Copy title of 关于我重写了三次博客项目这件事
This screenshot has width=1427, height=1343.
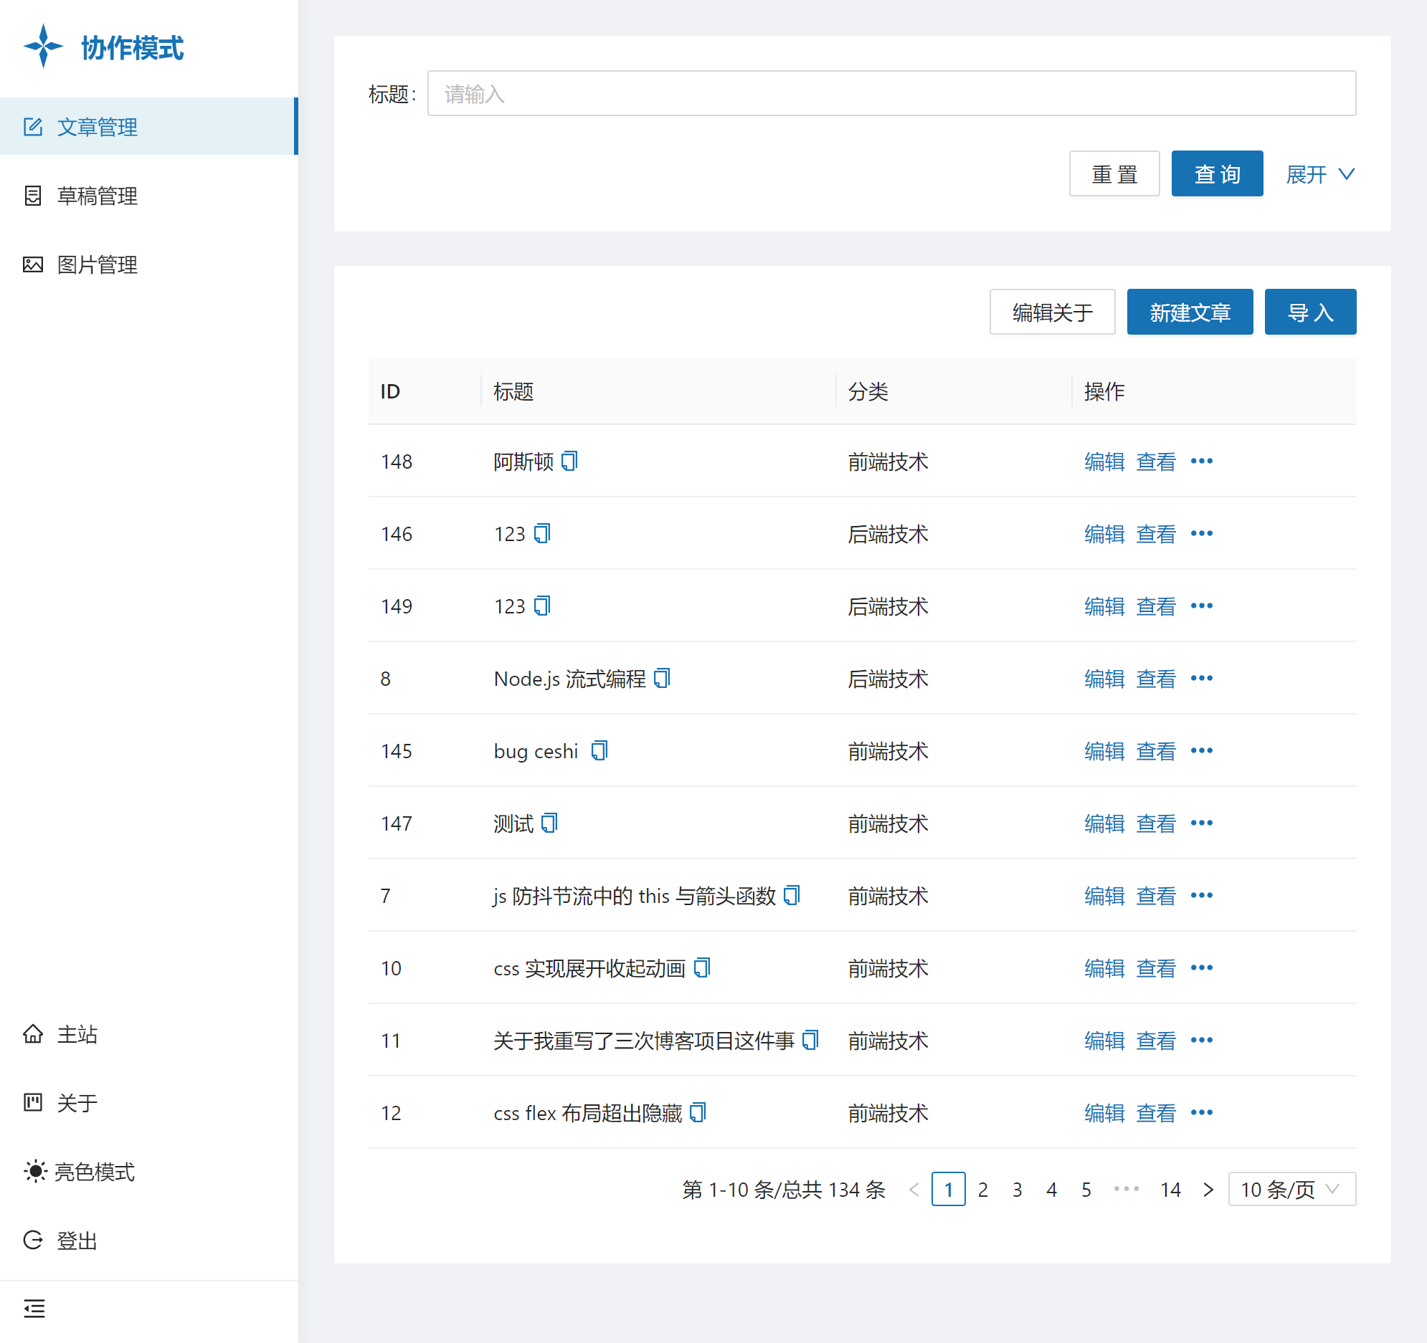pos(810,1041)
